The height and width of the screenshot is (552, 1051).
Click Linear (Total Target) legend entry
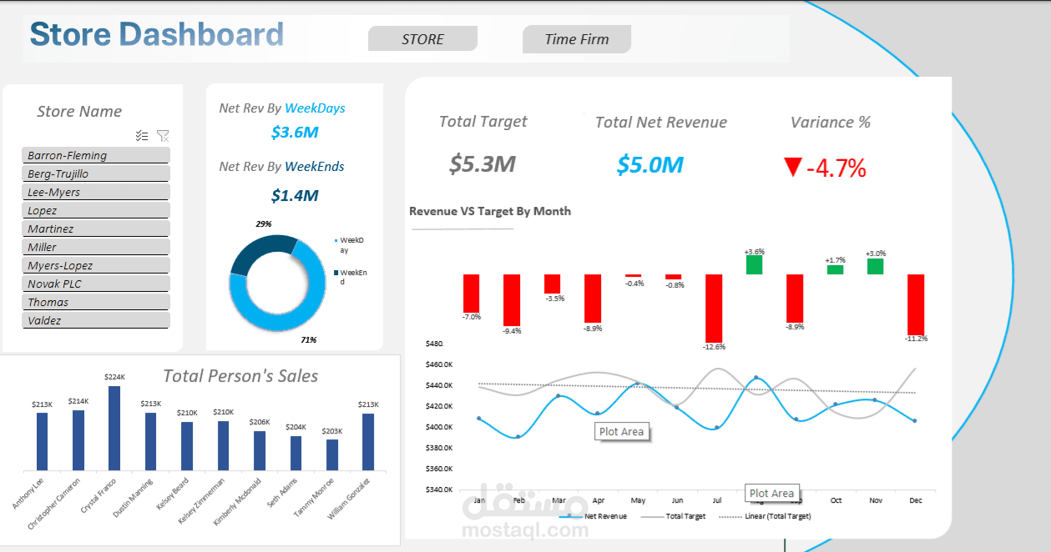765,516
